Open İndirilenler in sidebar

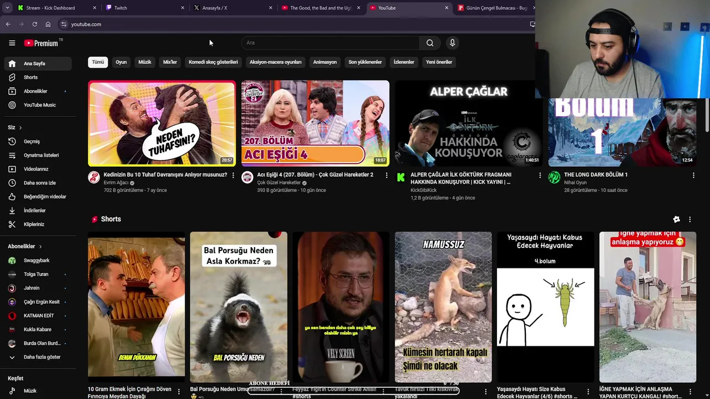[38, 211]
